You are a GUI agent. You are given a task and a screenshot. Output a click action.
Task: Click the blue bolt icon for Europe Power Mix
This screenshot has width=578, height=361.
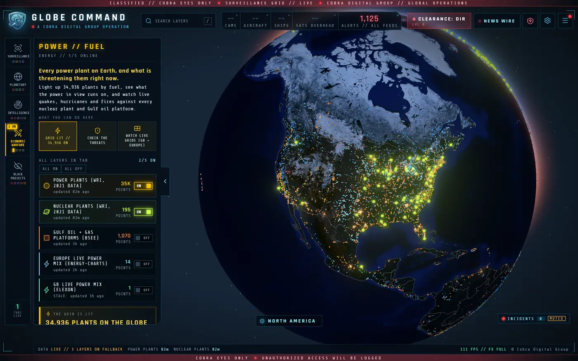click(x=47, y=264)
